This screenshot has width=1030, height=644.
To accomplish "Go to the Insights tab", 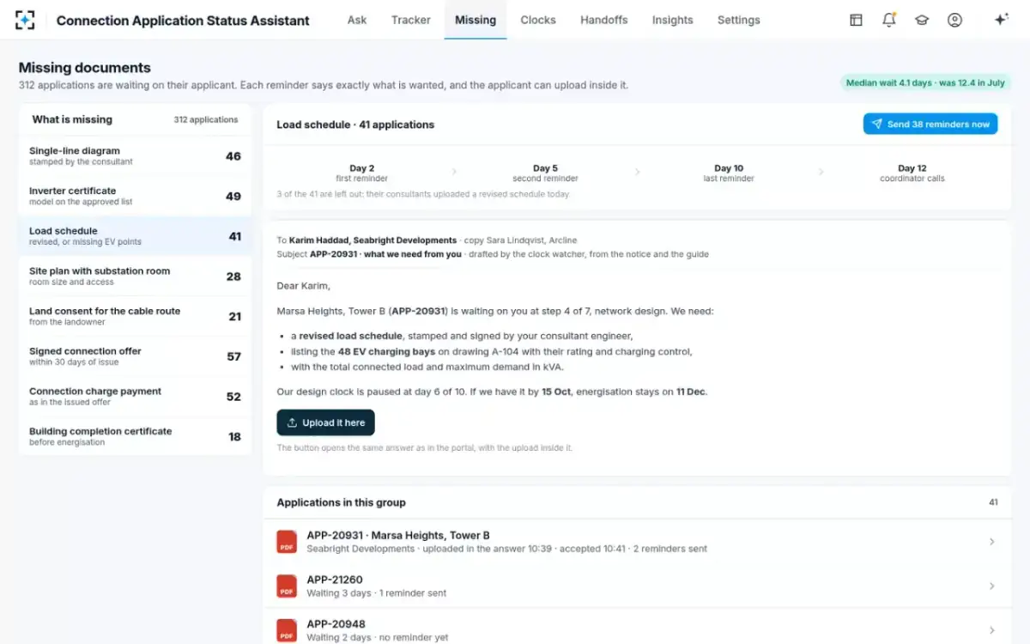I will [672, 20].
